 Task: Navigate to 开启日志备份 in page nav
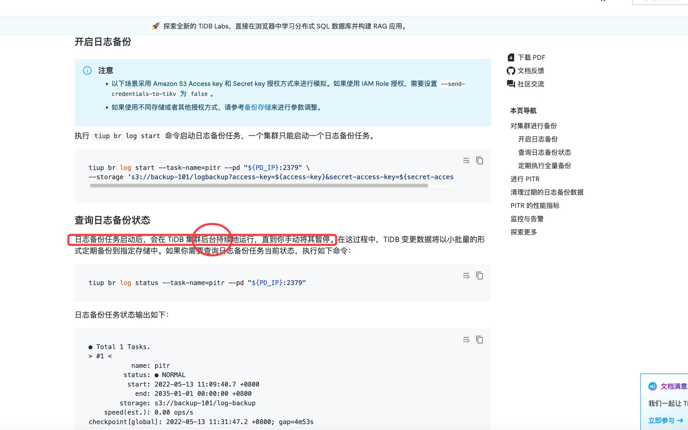(537, 139)
